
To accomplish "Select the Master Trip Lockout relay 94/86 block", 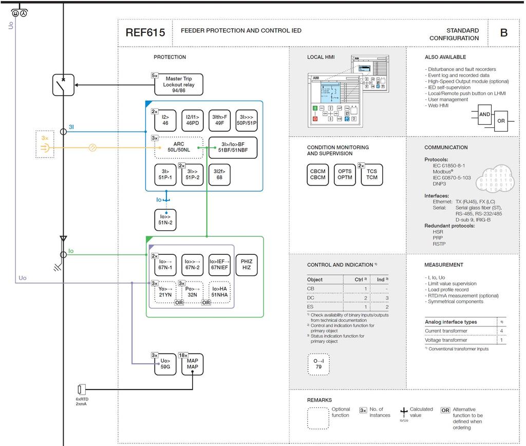I will [179, 85].
